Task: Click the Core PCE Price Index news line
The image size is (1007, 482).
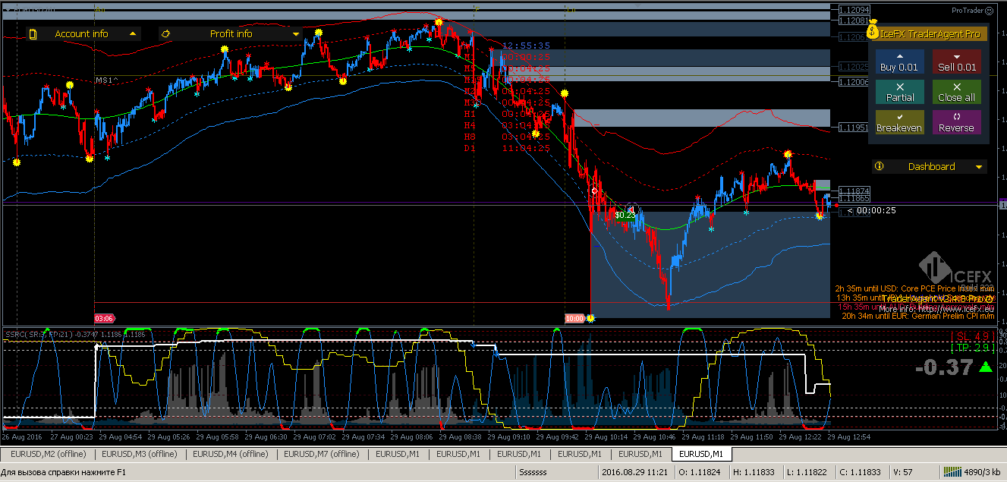Action: [x=914, y=288]
